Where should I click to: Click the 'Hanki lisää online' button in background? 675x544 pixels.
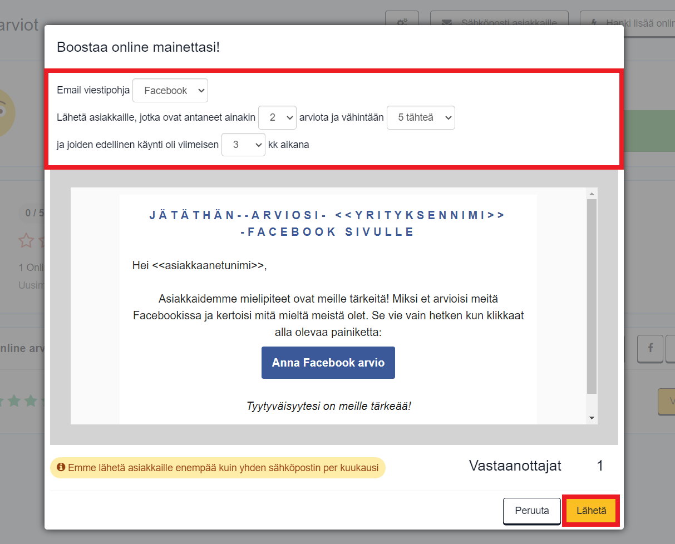tap(627, 23)
